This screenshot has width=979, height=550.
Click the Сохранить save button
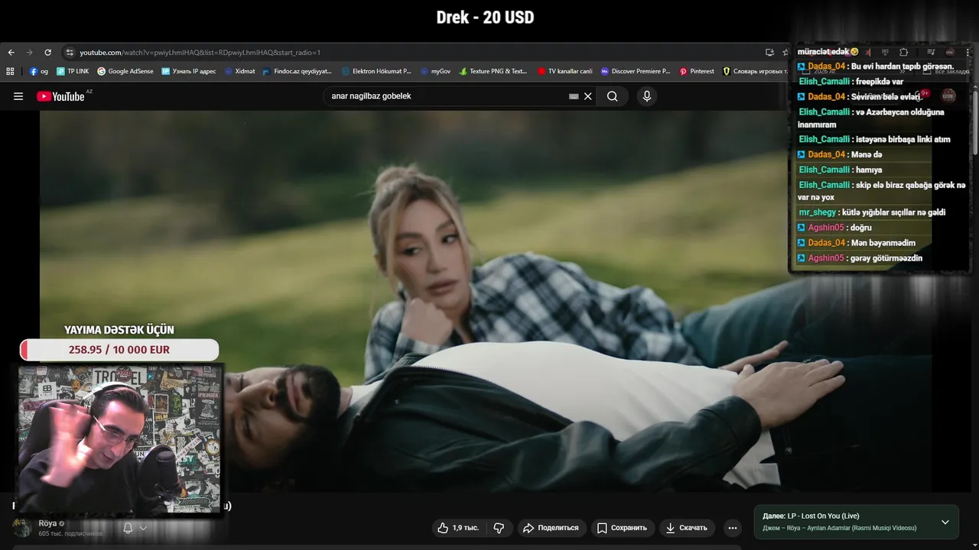point(622,528)
